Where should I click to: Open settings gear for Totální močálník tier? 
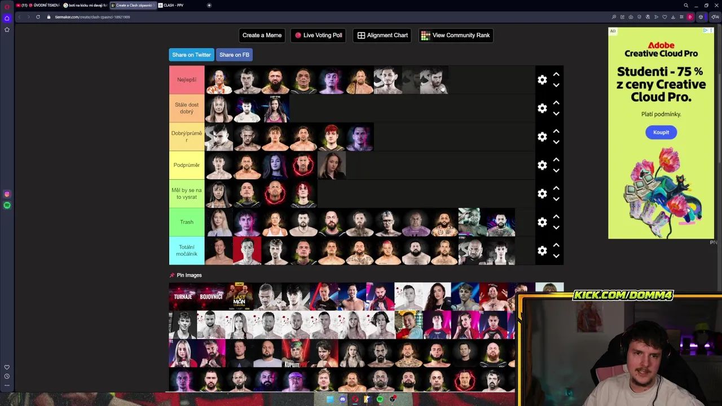[542, 251]
